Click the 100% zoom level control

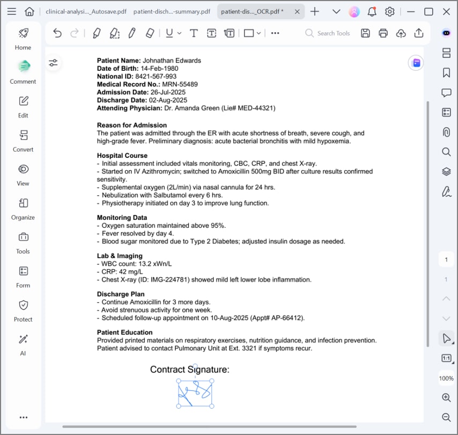click(446, 378)
